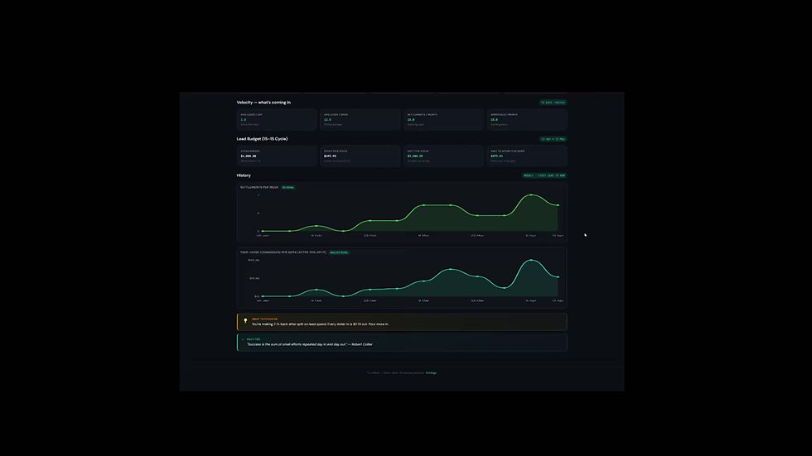Click the Spent This Cycle card

coord(360,156)
